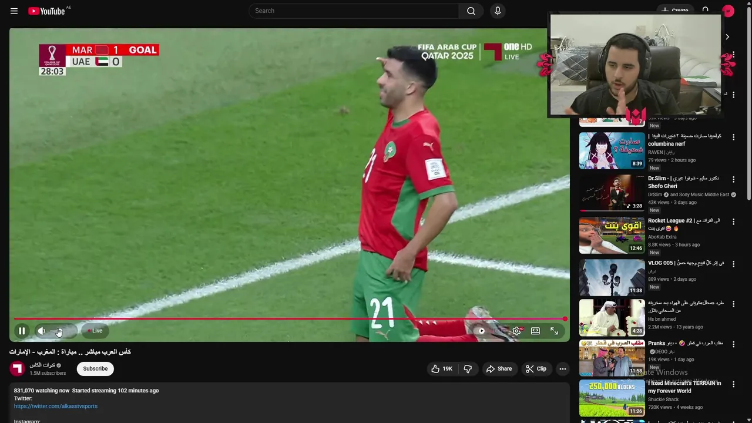
Task: Click the magnifying glass search button
Action: pyautogui.click(x=471, y=11)
